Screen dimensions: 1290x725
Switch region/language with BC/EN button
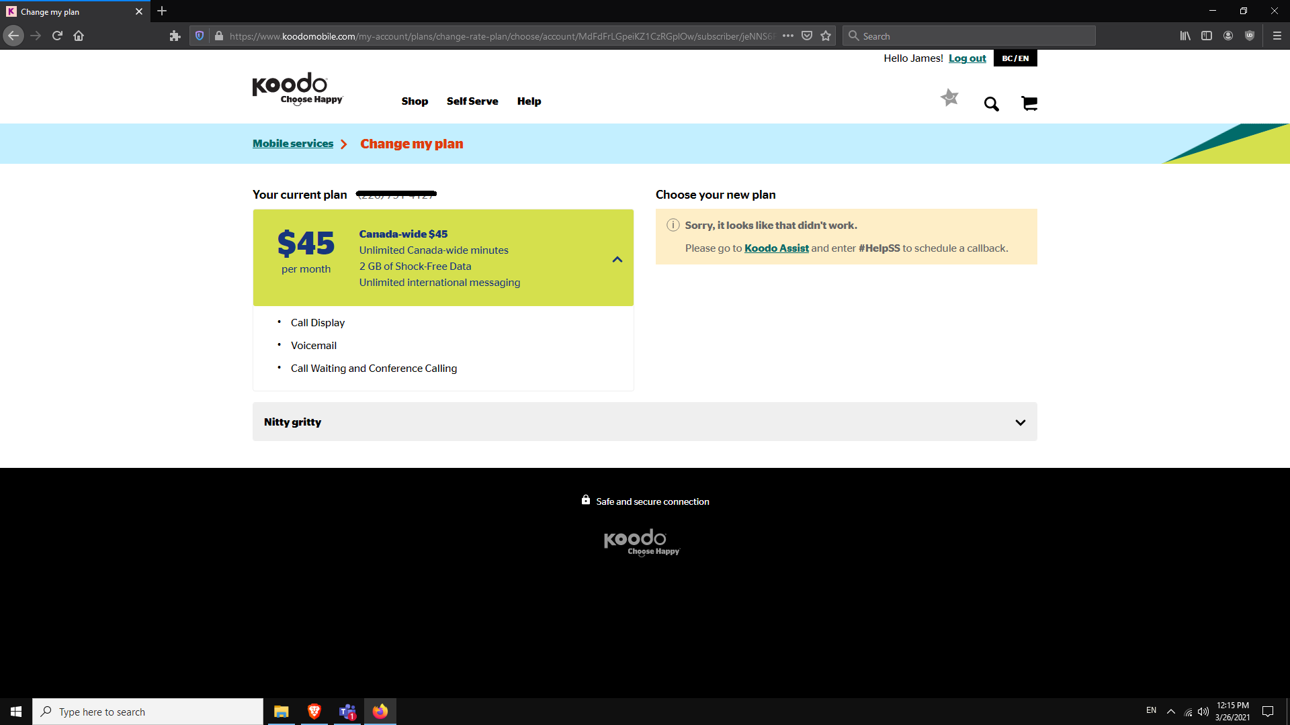point(1015,58)
